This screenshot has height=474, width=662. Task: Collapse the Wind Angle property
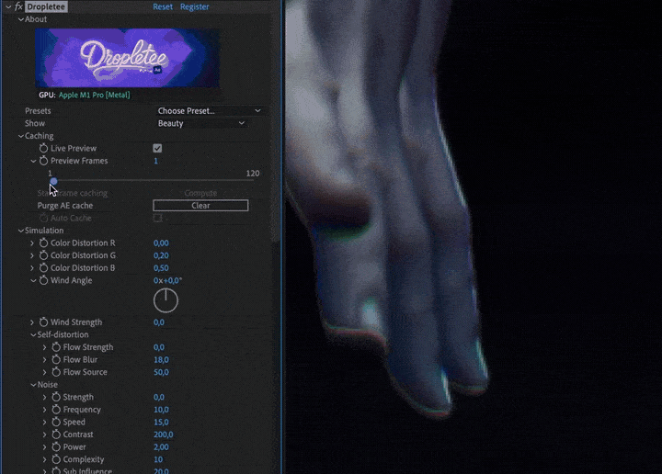33,280
